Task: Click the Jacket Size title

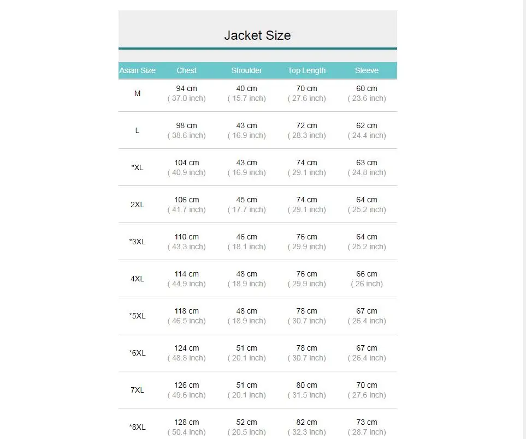Action: 257,35
